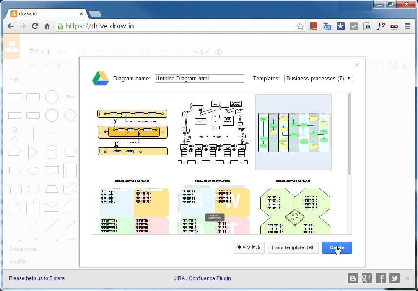Screen dimensions: 418x291
Task: Click the Facebook share icon
Action: click(x=380, y=278)
